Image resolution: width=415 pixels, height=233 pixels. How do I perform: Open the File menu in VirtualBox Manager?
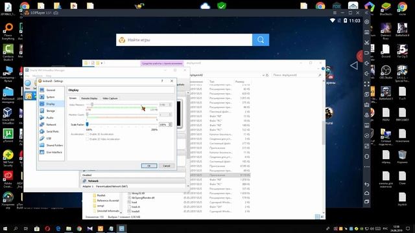pyautogui.click(x=27, y=76)
